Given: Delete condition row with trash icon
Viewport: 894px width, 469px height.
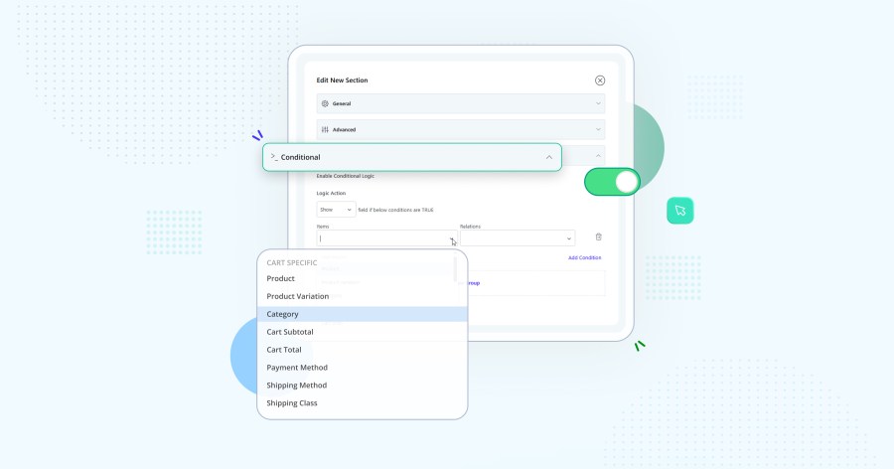Looking at the screenshot, I should click(x=598, y=236).
